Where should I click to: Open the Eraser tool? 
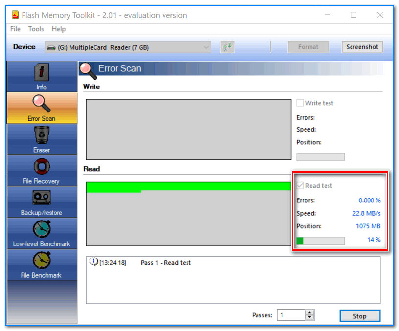click(42, 139)
